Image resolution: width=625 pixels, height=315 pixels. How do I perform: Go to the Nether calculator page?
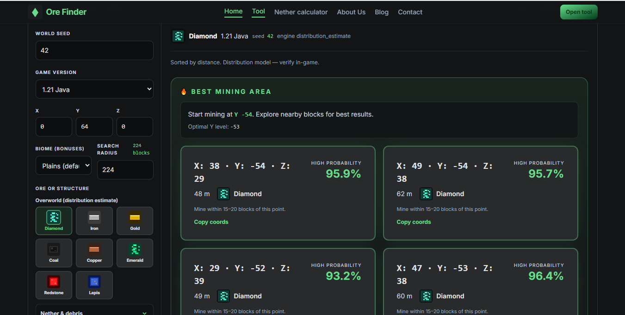click(x=301, y=12)
